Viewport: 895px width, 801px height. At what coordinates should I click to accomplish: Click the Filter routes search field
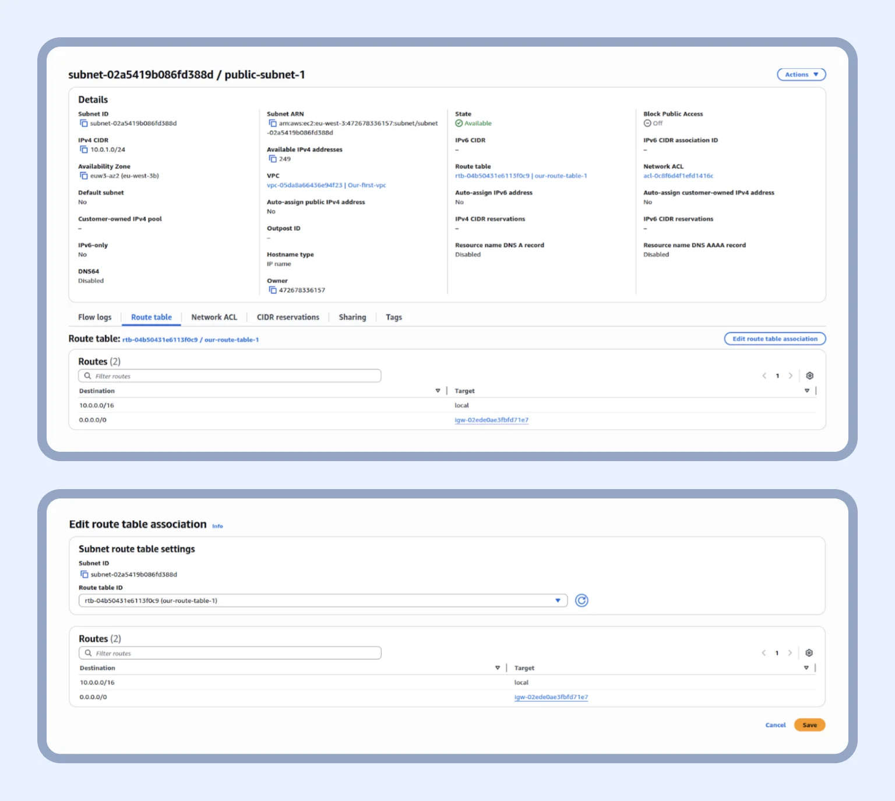click(230, 375)
